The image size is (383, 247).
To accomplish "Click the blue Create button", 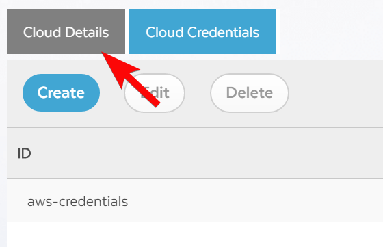I will [x=61, y=92].
